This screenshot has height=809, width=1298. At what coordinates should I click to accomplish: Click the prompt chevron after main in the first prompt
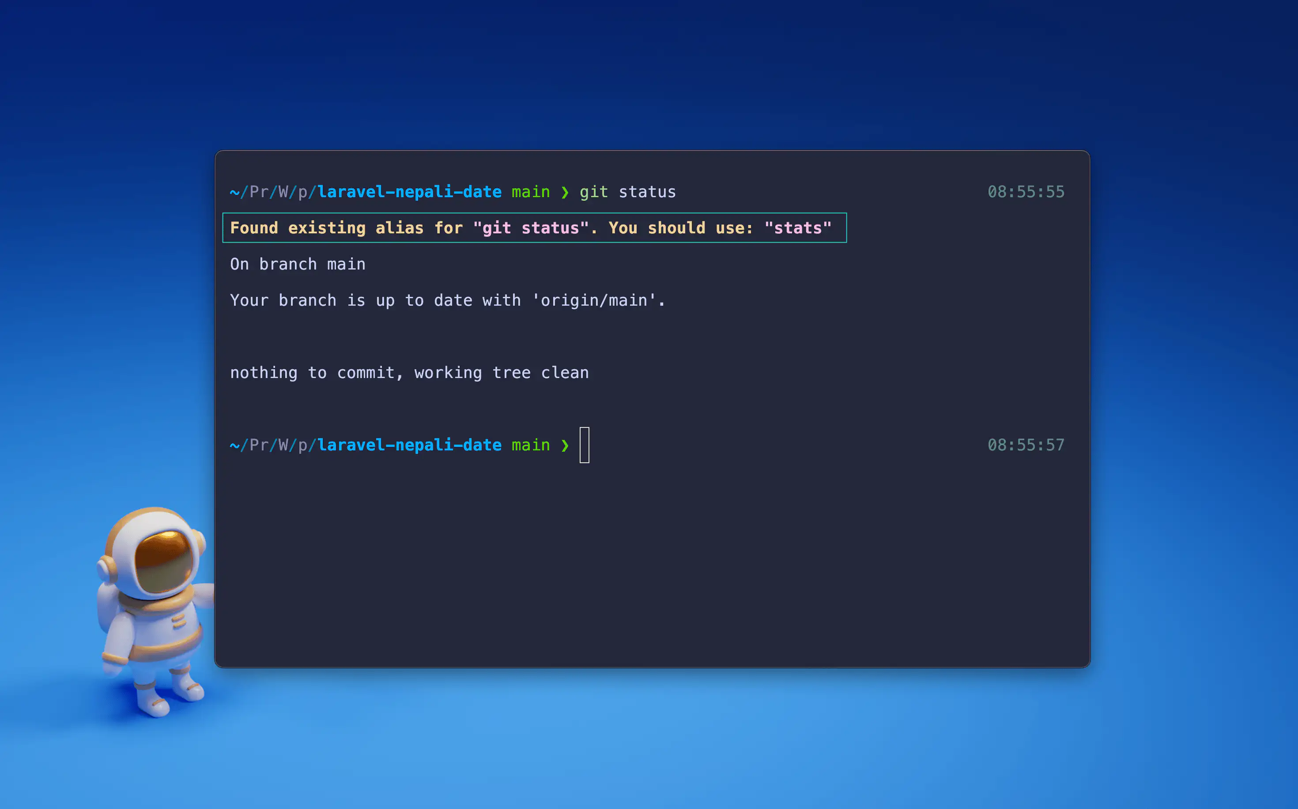point(564,191)
